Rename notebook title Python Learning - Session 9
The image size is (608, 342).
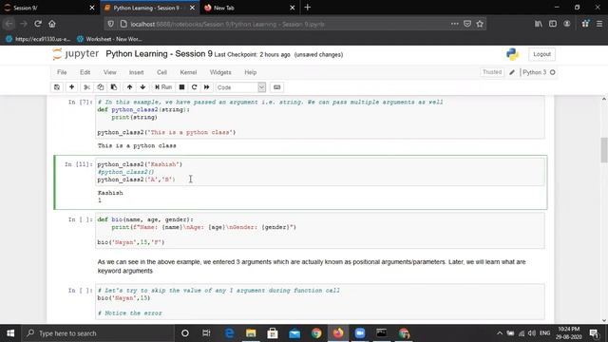pos(159,54)
